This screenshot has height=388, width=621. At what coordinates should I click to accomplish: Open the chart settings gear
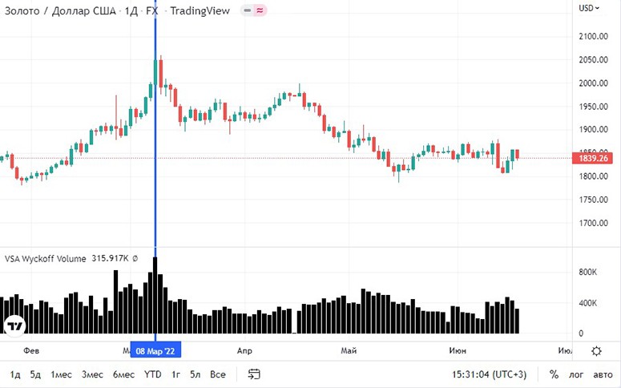coord(596,351)
